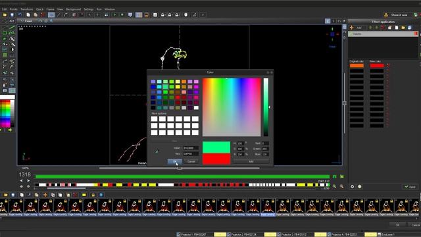
Task: Open the Background menu
Action: click(73, 9)
